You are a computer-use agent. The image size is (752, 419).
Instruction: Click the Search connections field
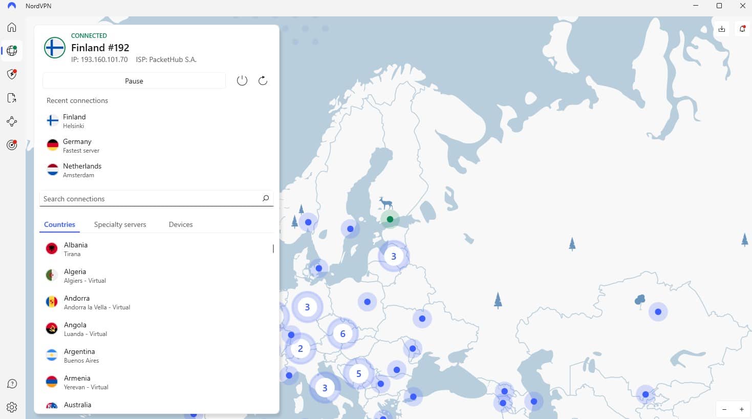point(156,199)
